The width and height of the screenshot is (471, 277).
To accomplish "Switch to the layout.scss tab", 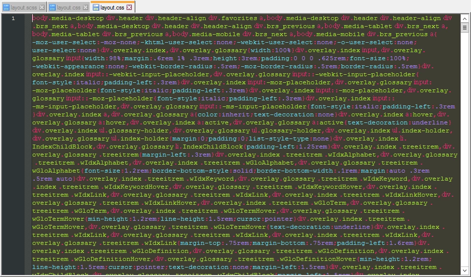I will coord(24,7).
